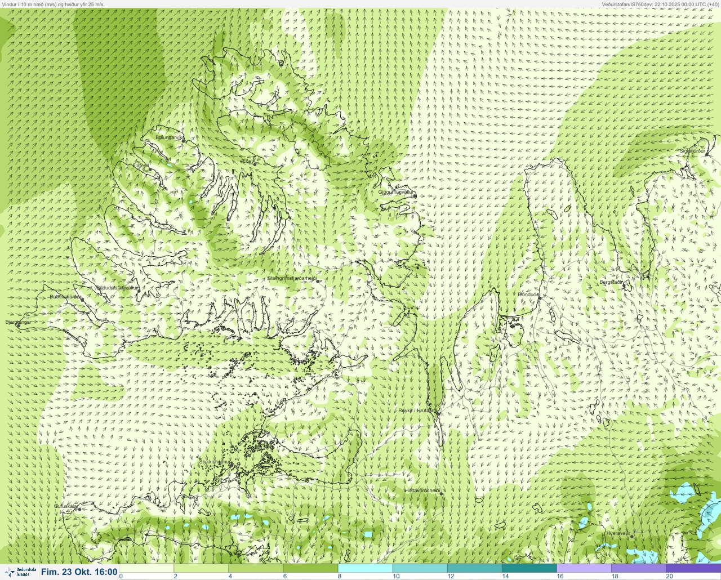
Task: Click the Bjargtangar label
Action: point(17,322)
